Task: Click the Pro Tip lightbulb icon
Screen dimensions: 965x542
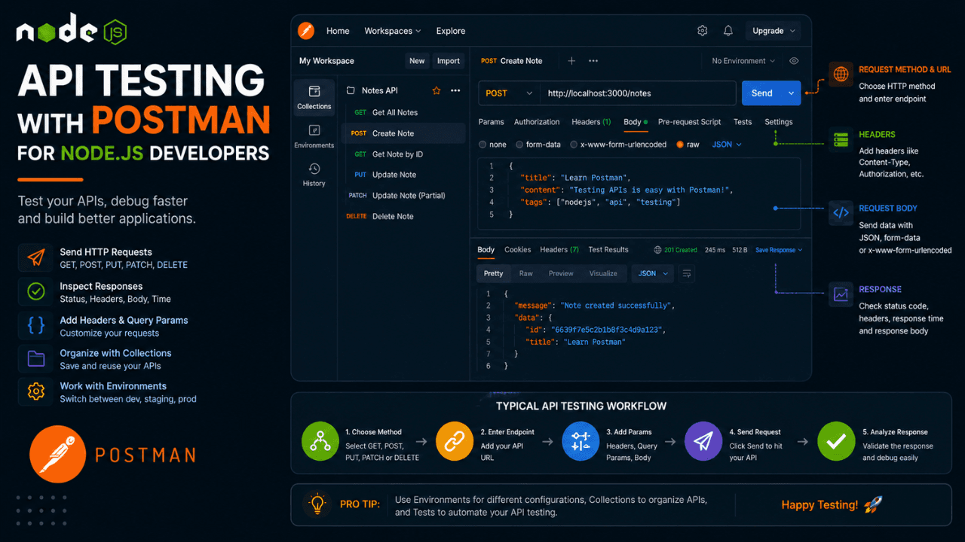Action: [x=317, y=504]
